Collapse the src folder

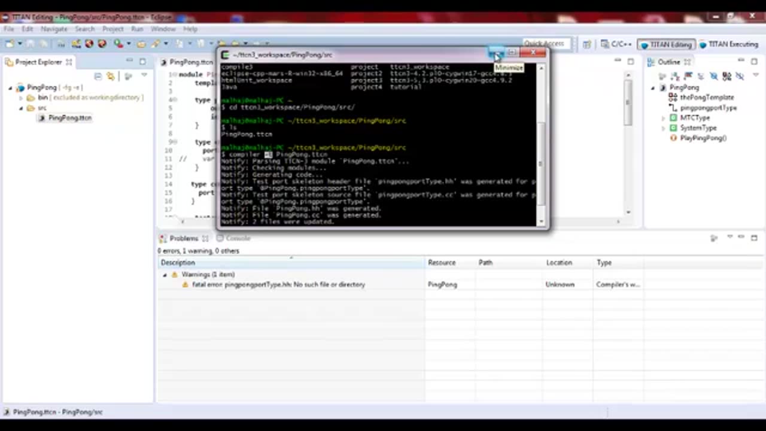pos(21,108)
